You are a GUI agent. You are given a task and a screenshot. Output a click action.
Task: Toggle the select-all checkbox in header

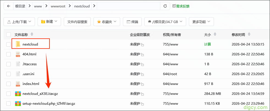tap(9, 35)
